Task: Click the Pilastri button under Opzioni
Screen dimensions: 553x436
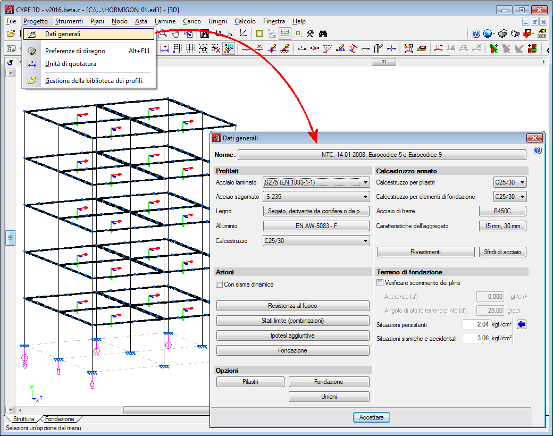Action: [x=250, y=382]
